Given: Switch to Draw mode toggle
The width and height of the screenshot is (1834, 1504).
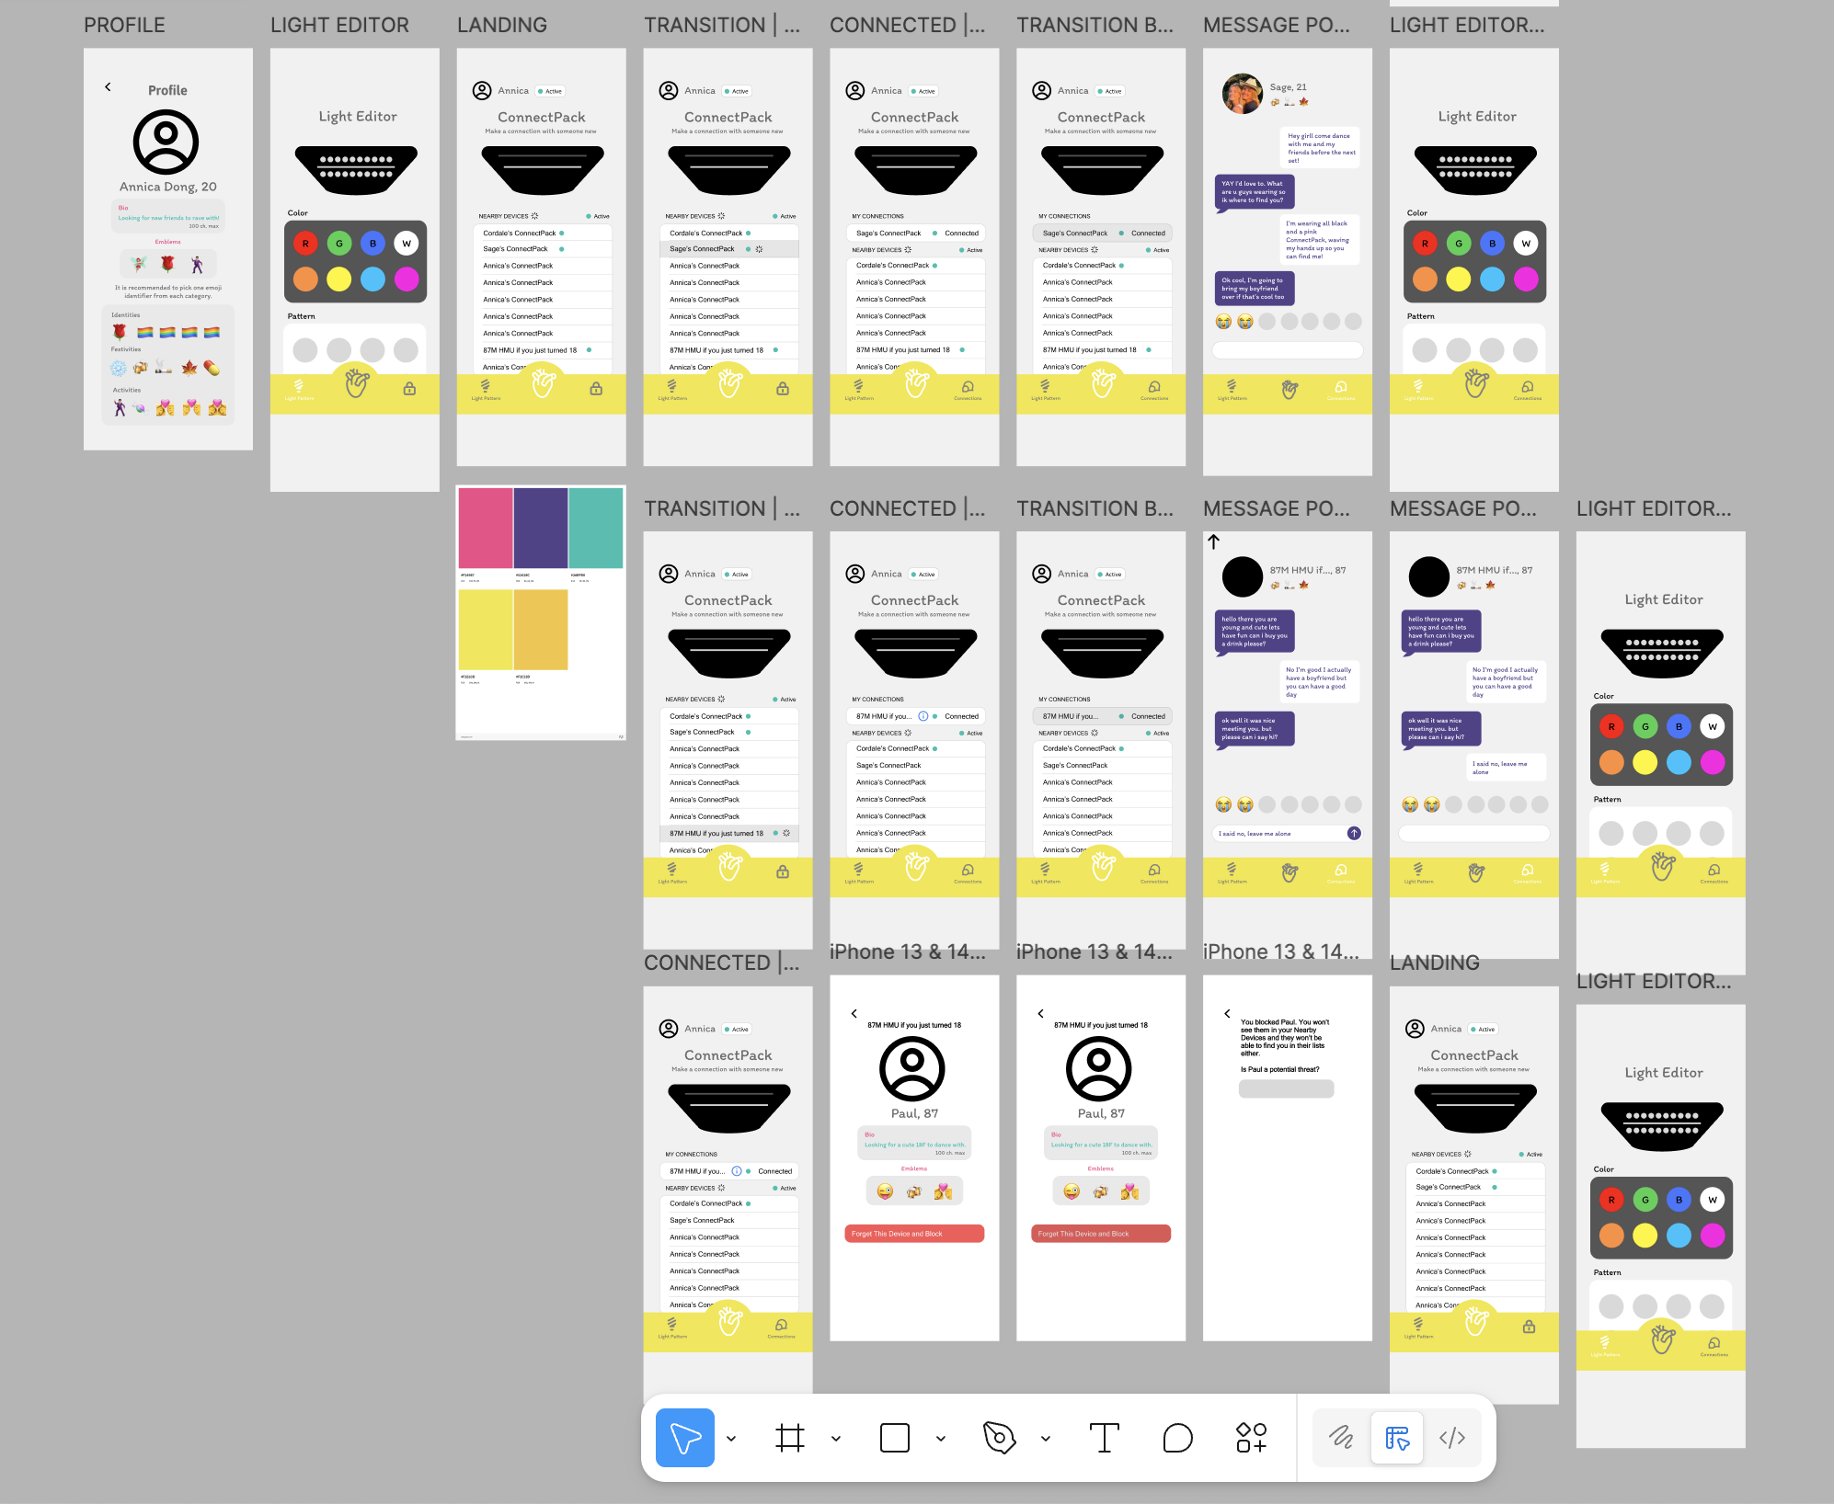Looking at the screenshot, I should pos(1341,1438).
